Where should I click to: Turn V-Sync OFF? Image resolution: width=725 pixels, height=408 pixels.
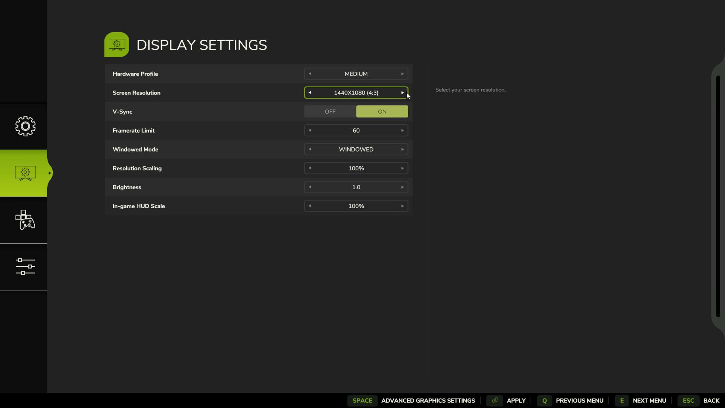coord(330,111)
